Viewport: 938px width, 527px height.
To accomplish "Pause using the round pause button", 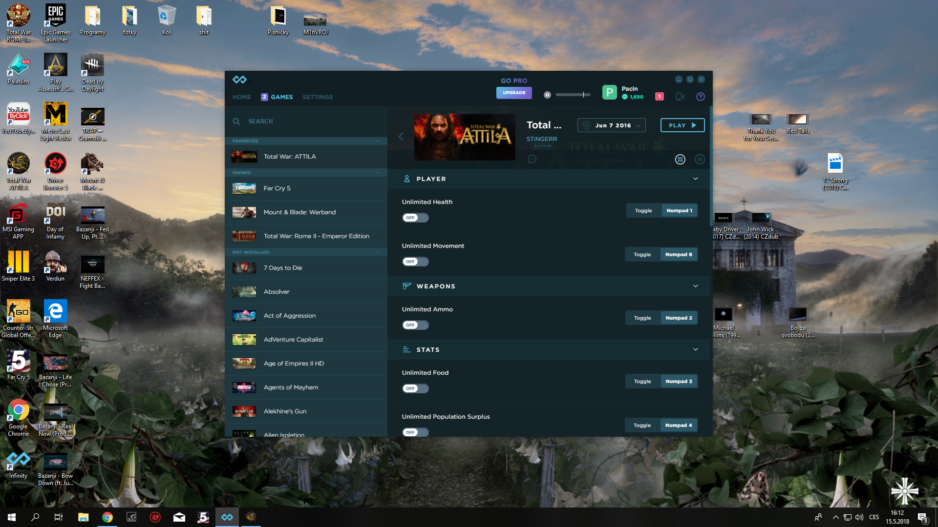I will (x=547, y=95).
